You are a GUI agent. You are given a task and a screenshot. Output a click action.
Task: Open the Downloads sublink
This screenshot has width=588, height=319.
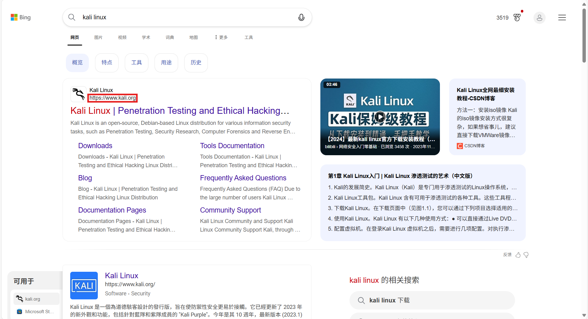click(95, 146)
